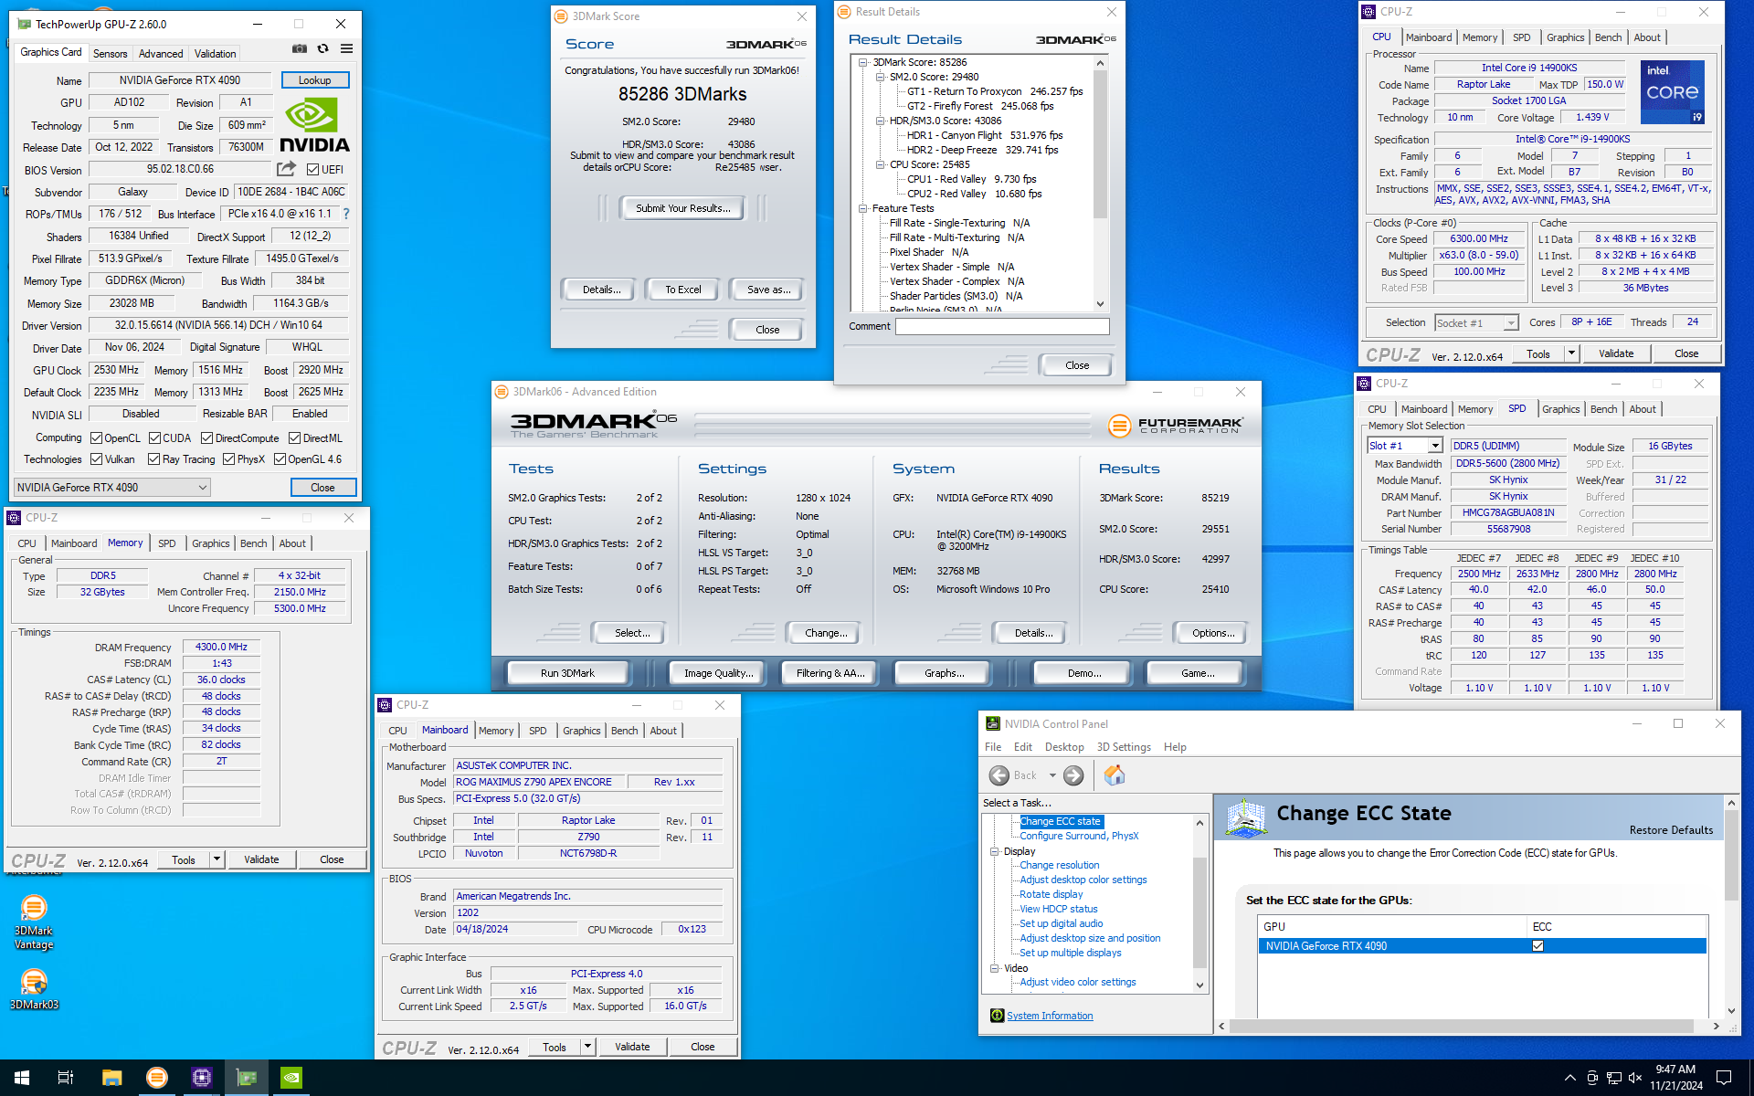Click CPU-Z taskbar icon
The image size is (1754, 1096).
[202, 1078]
